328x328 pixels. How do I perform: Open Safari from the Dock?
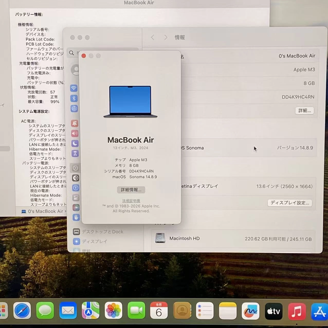(x=22, y=311)
